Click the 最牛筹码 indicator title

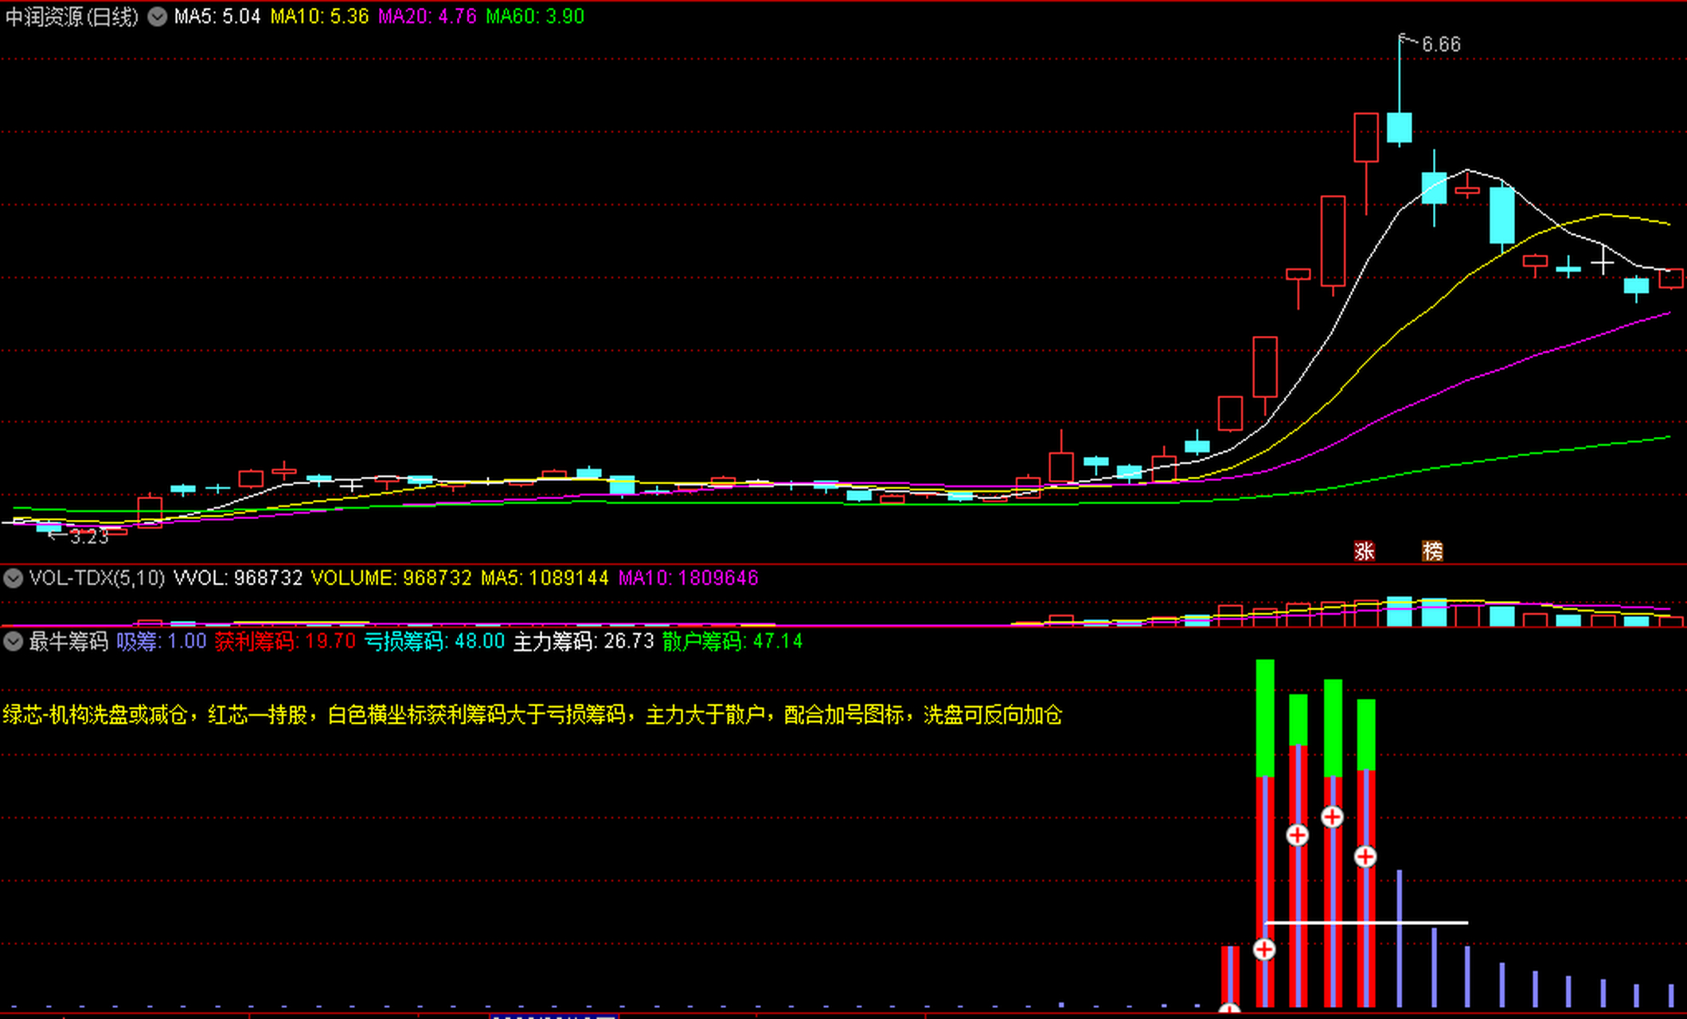coord(68,642)
